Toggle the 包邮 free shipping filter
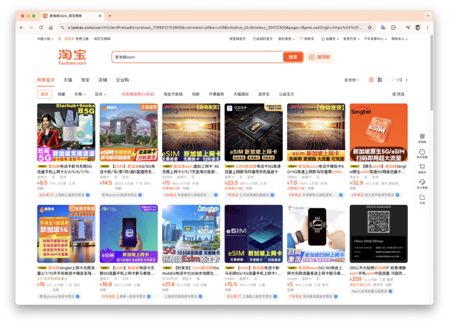449x325 pixels. [x=196, y=94]
